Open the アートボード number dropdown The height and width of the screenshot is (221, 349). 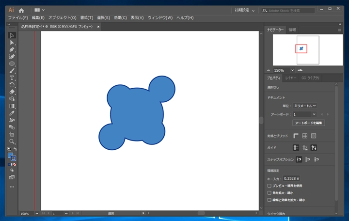point(314,114)
